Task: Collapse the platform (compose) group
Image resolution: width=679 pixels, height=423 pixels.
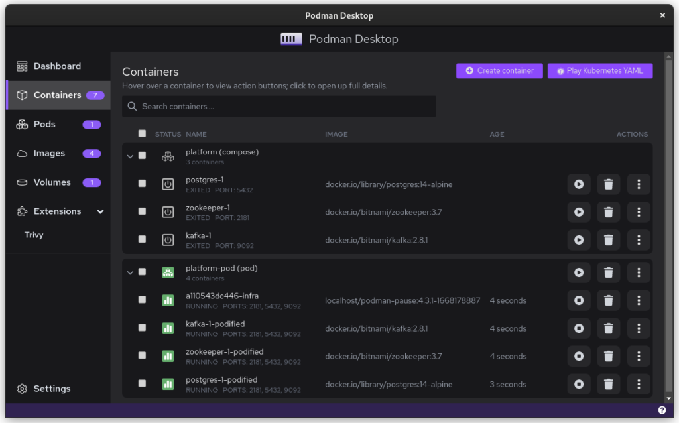Action: tap(130, 156)
